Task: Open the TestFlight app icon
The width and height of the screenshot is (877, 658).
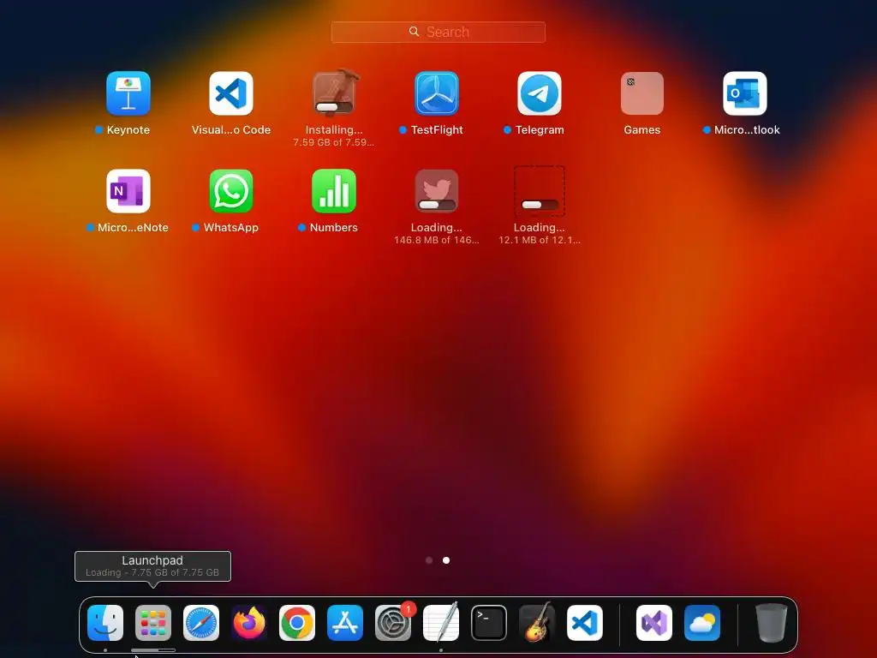Action: pos(437,93)
